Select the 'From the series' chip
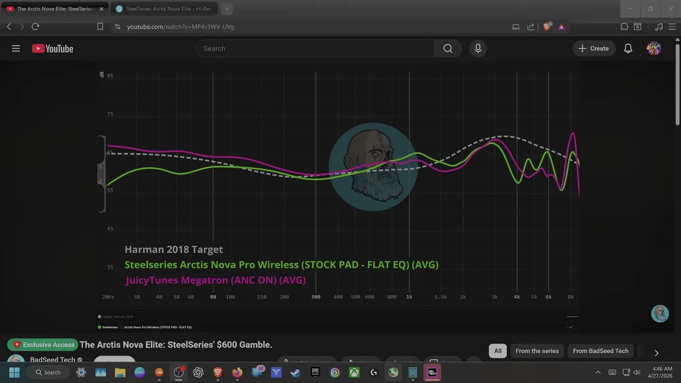681x383 pixels. (537, 351)
